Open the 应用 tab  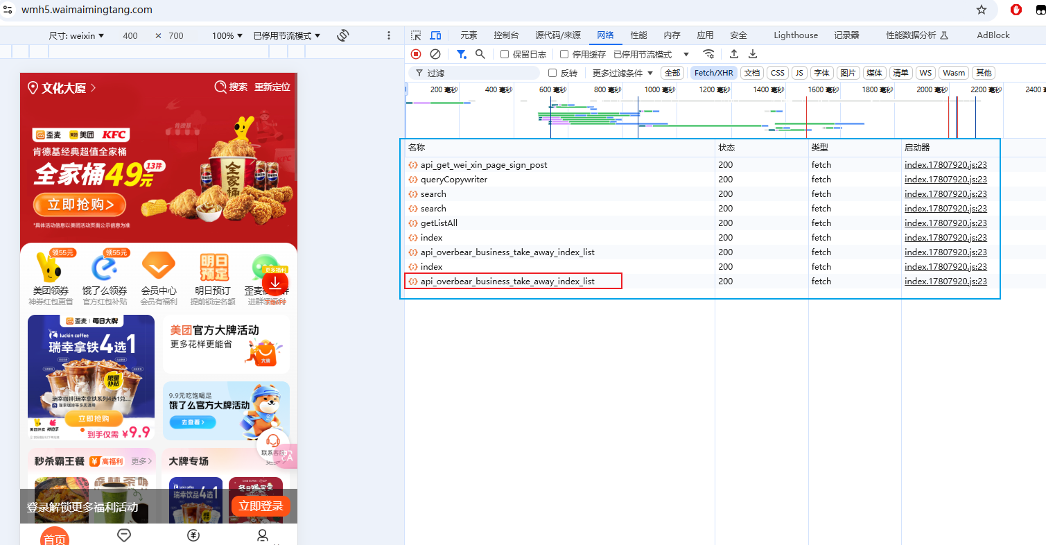point(705,35)
